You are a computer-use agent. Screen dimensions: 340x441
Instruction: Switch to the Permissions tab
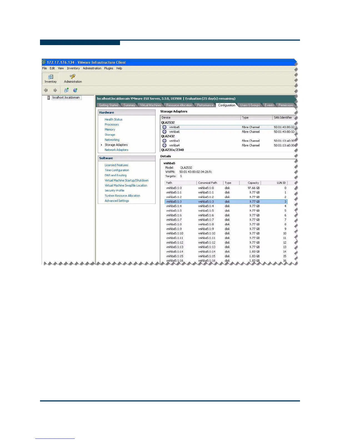click(286, 105)
